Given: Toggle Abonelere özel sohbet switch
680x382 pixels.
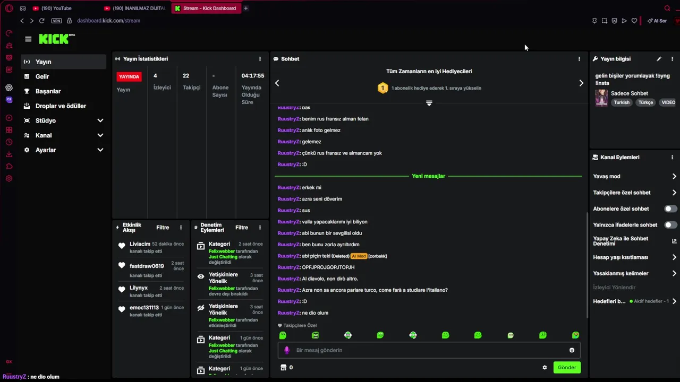Looking at the screenshot, I should [670, 209].
